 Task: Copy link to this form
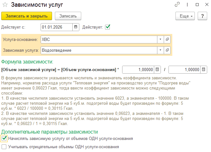(x=177, y=4)
